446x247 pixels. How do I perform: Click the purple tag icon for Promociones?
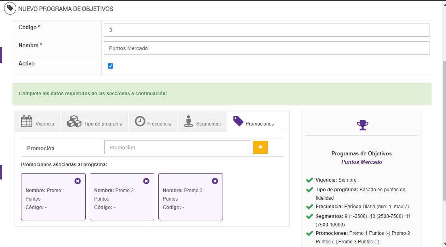coord(238,121)
